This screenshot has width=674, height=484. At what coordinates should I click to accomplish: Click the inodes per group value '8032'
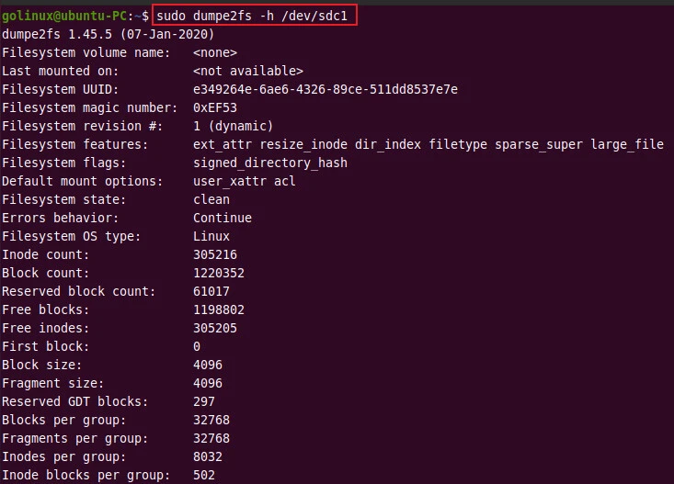pos(208,457)
